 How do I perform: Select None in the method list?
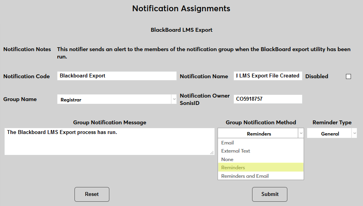(x=261, y=159)
